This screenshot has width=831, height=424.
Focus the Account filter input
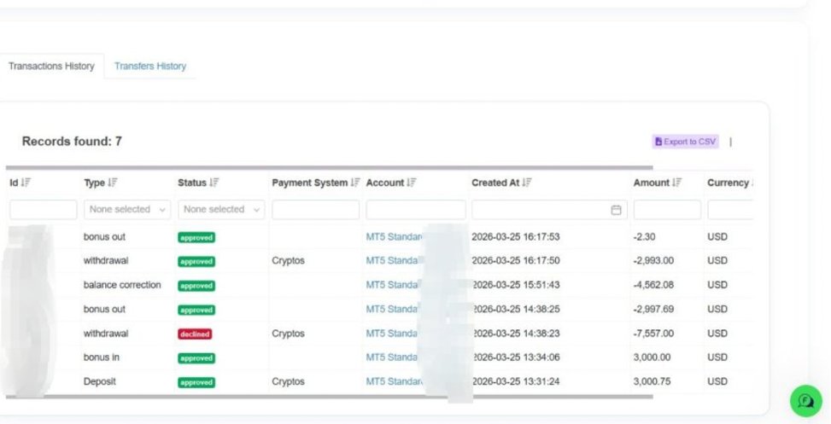pyautogui.click(x=416, y=210)
